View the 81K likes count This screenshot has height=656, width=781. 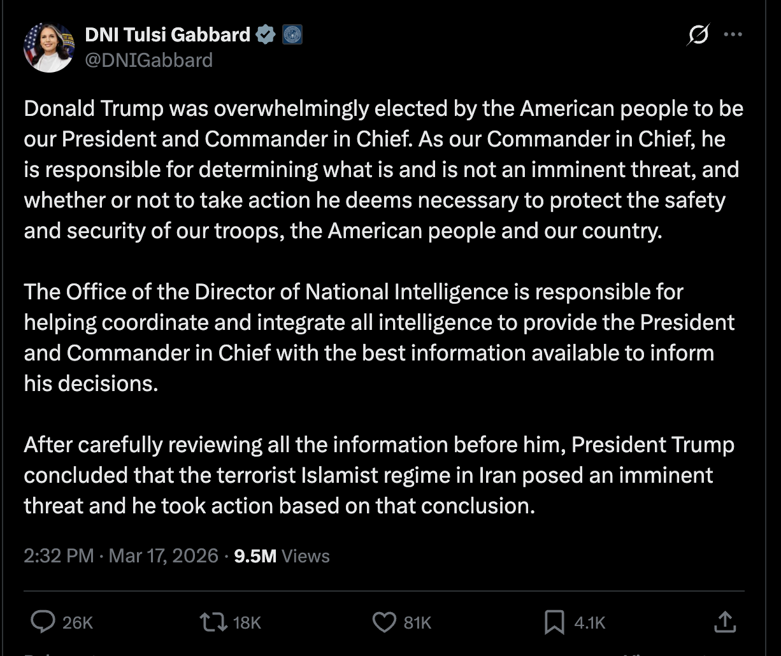417,622
